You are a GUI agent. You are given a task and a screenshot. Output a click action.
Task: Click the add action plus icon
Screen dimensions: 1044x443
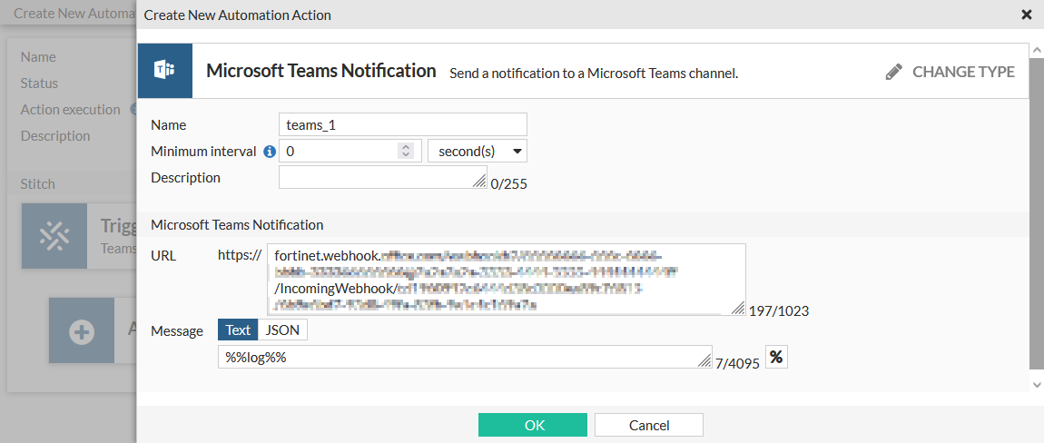click(82, 332)
